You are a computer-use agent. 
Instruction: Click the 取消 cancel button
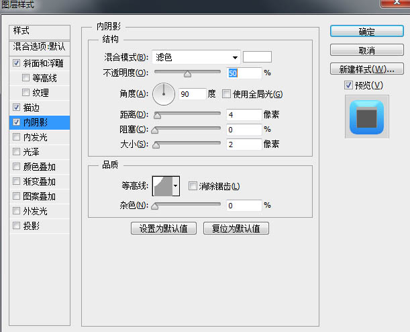tap(367, 50)
